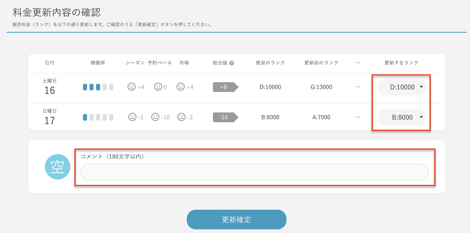Click the booking pace face icon showing 0
470x233 pixels.
pos(158,87)
